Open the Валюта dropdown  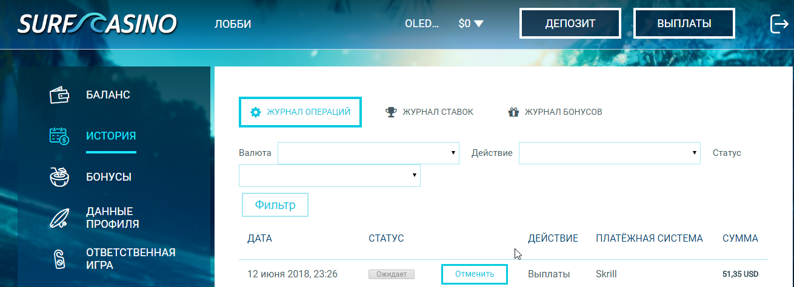369,153
